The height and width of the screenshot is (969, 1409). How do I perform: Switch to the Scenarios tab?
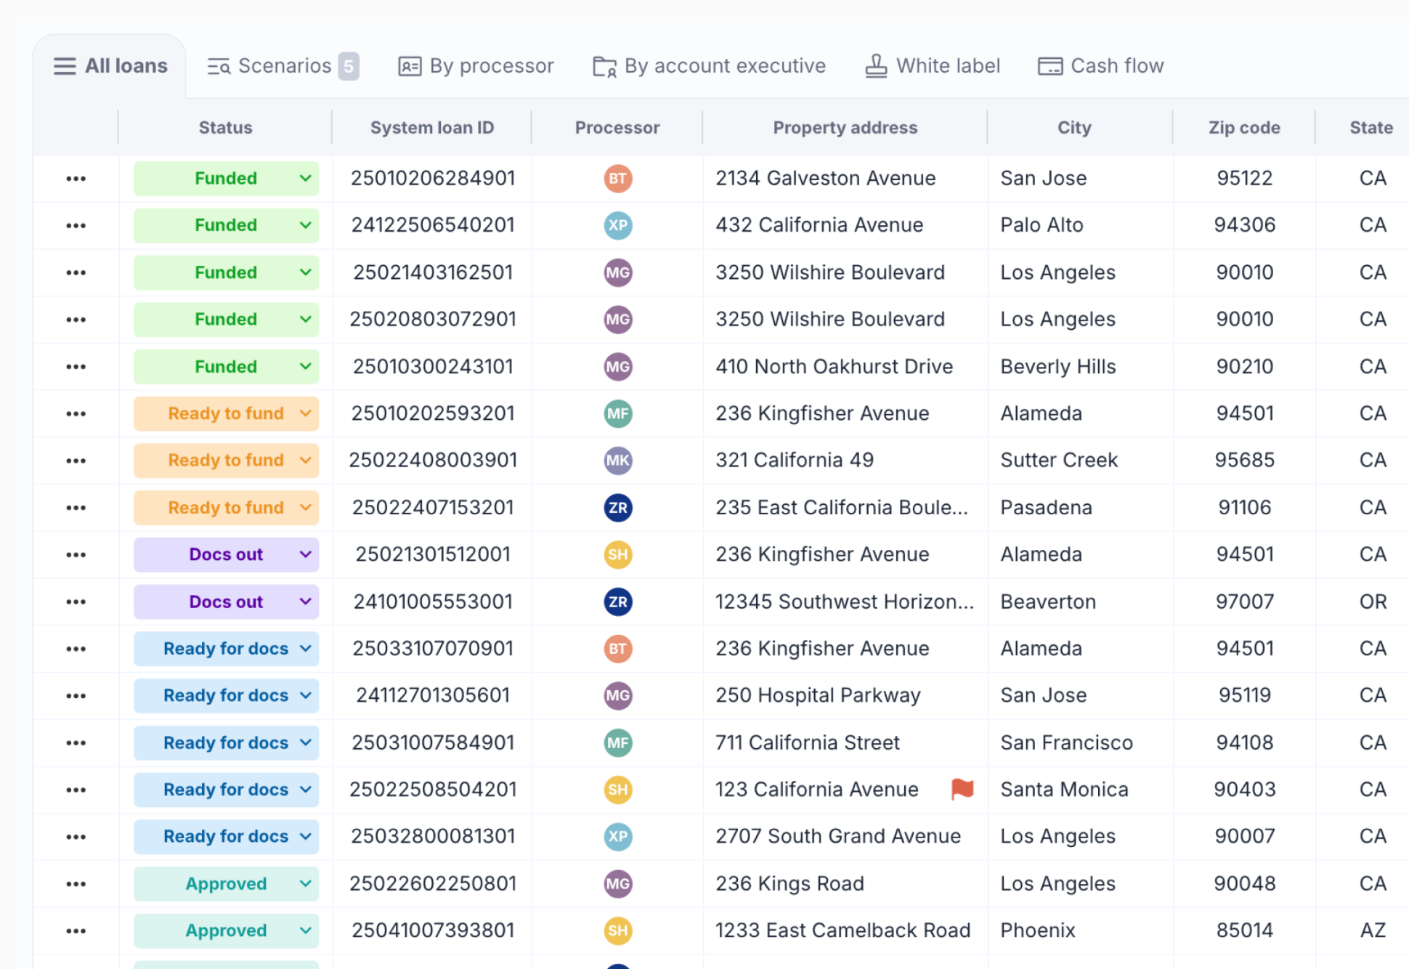click(x=283, y=66)
